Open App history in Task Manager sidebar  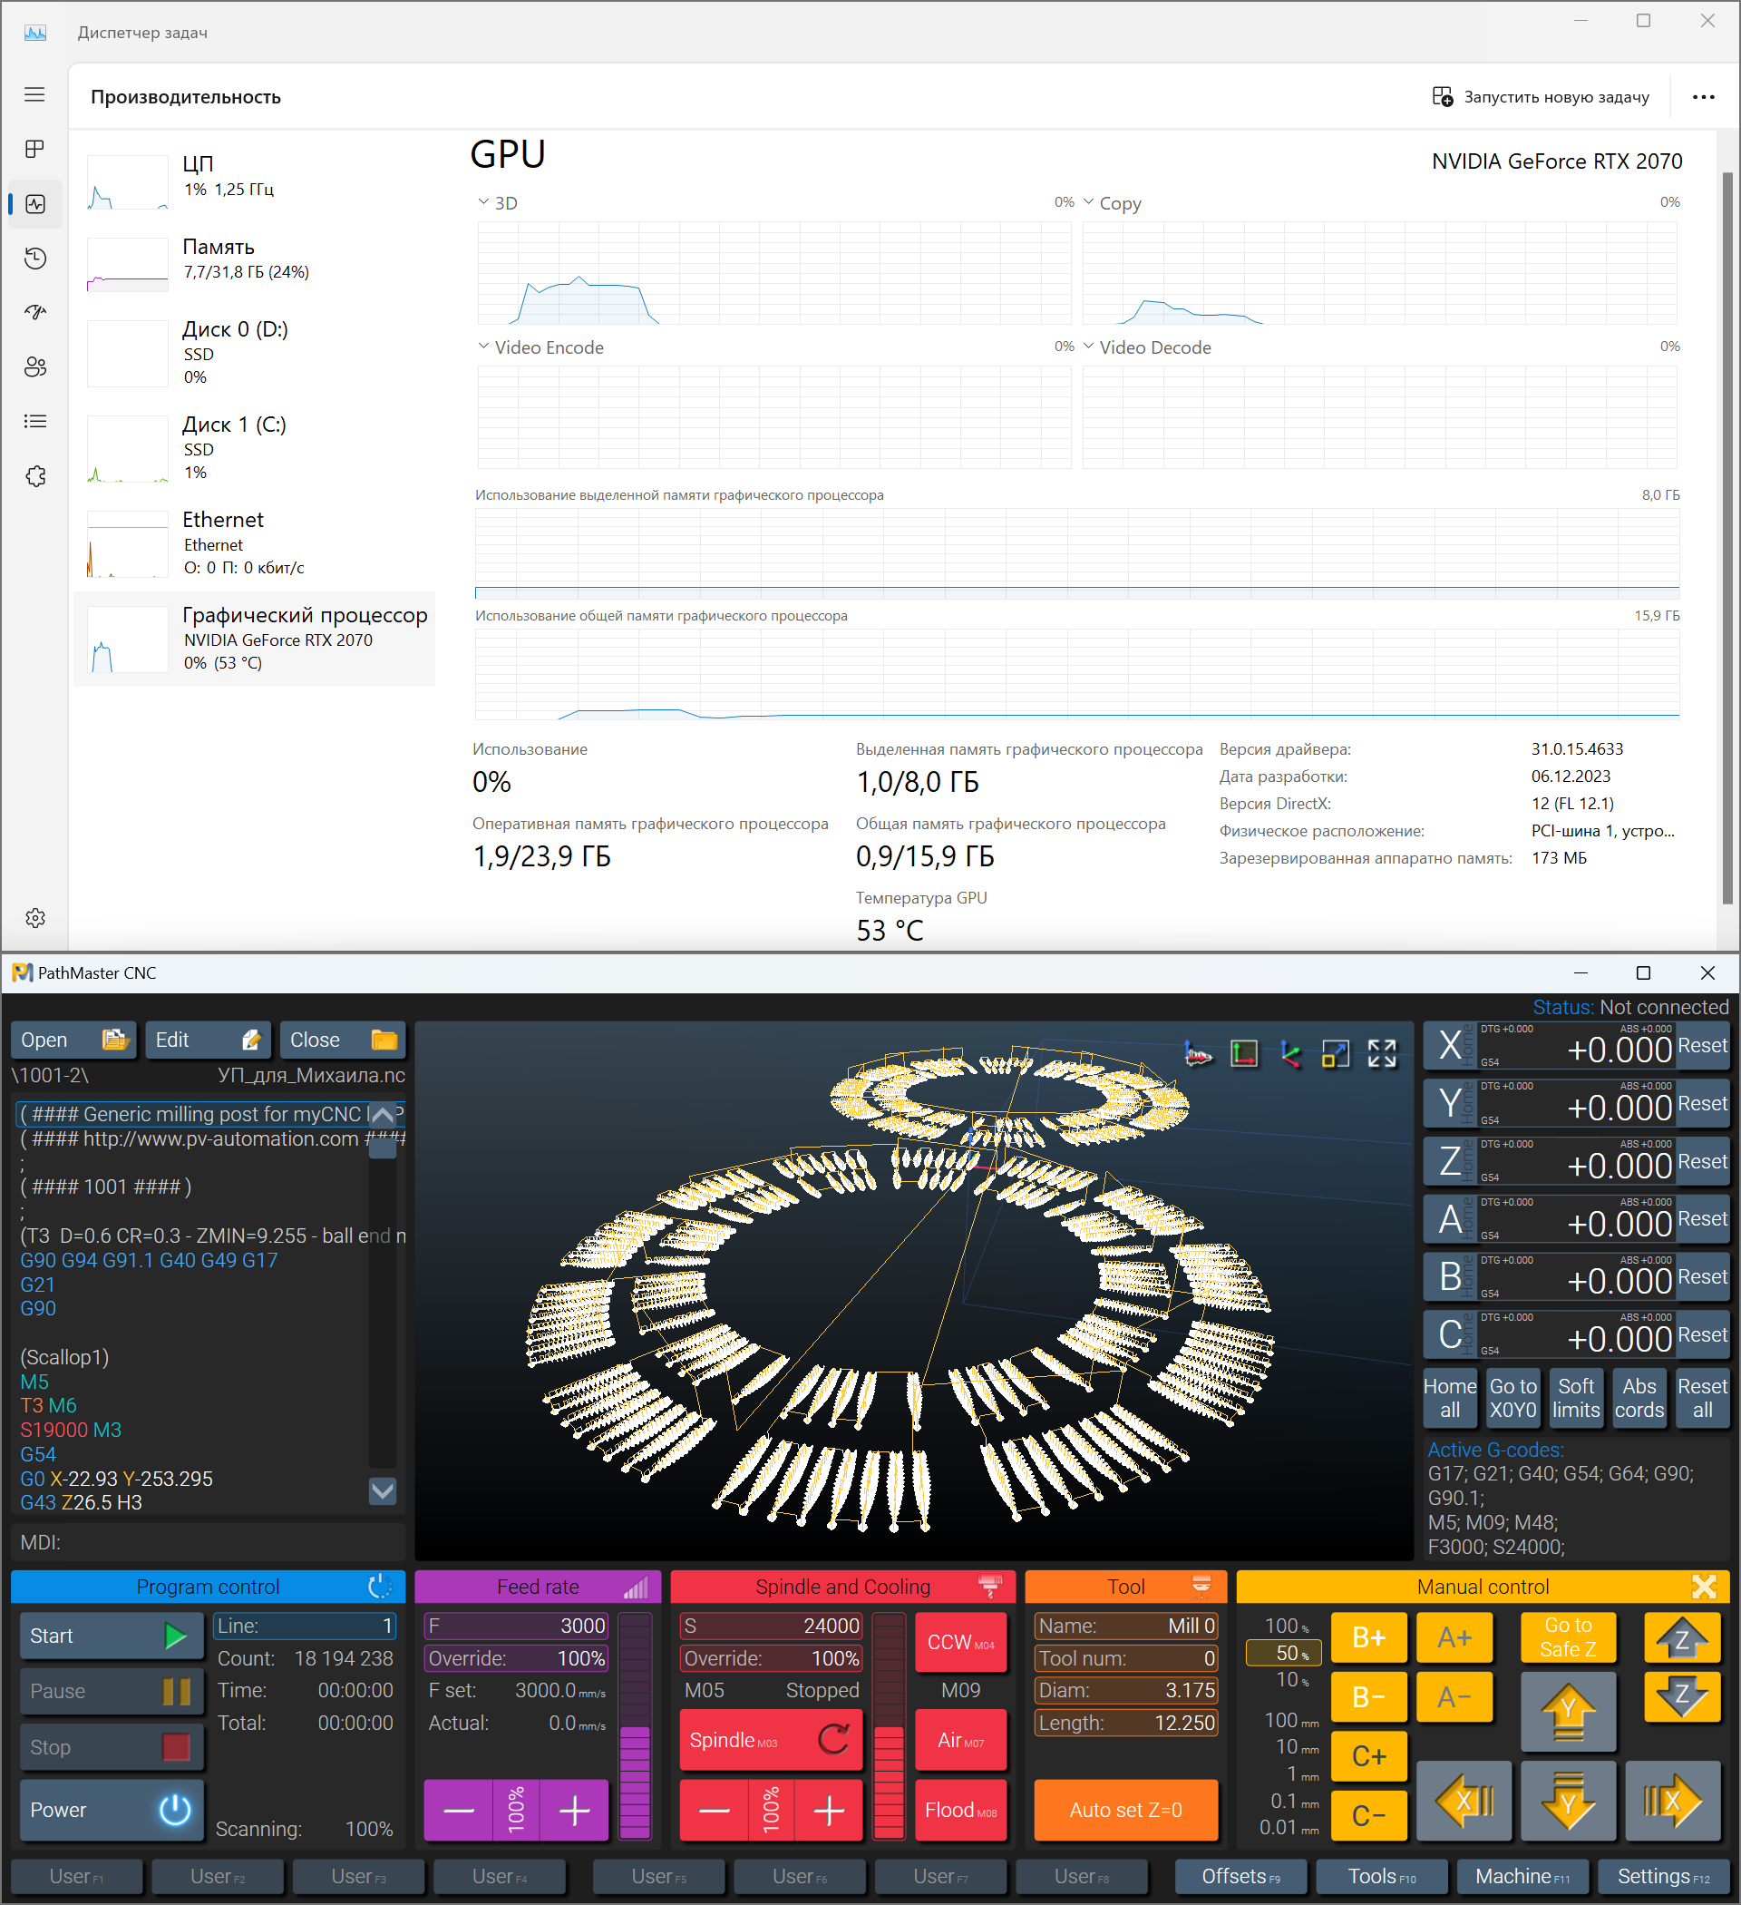[35, 258]
